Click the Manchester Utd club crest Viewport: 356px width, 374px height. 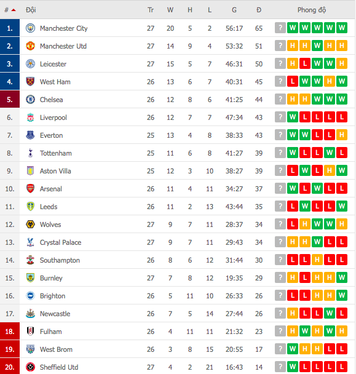[30, 46]
